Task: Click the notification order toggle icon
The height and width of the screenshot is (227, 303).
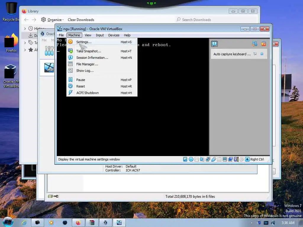Action: point(255,44)
